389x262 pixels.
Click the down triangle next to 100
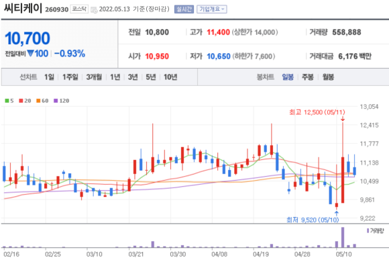tap(30, 53)
